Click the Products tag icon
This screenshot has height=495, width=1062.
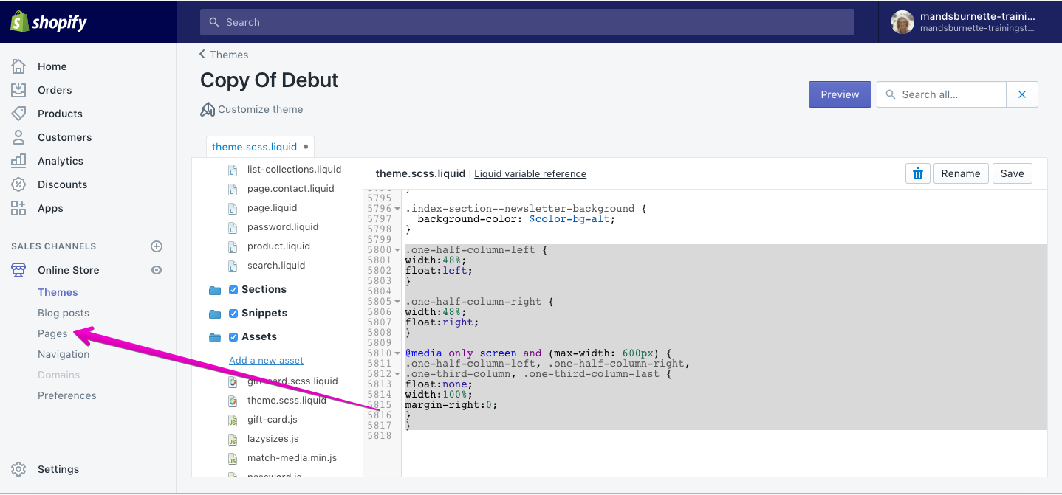coord(19,114)
